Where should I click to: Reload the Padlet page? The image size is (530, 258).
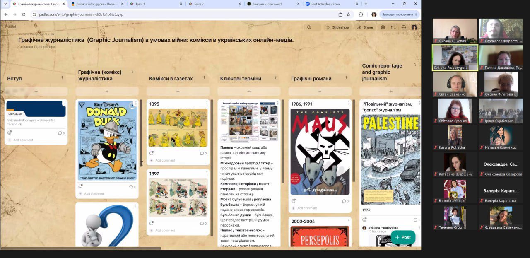click(x=24, y=14)
